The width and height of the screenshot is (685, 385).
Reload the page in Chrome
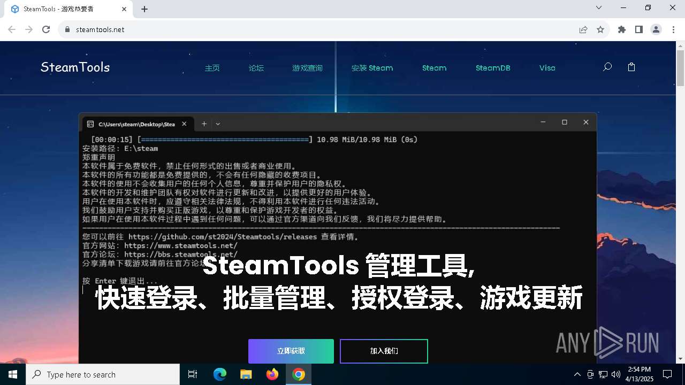(x=46, y=29)
